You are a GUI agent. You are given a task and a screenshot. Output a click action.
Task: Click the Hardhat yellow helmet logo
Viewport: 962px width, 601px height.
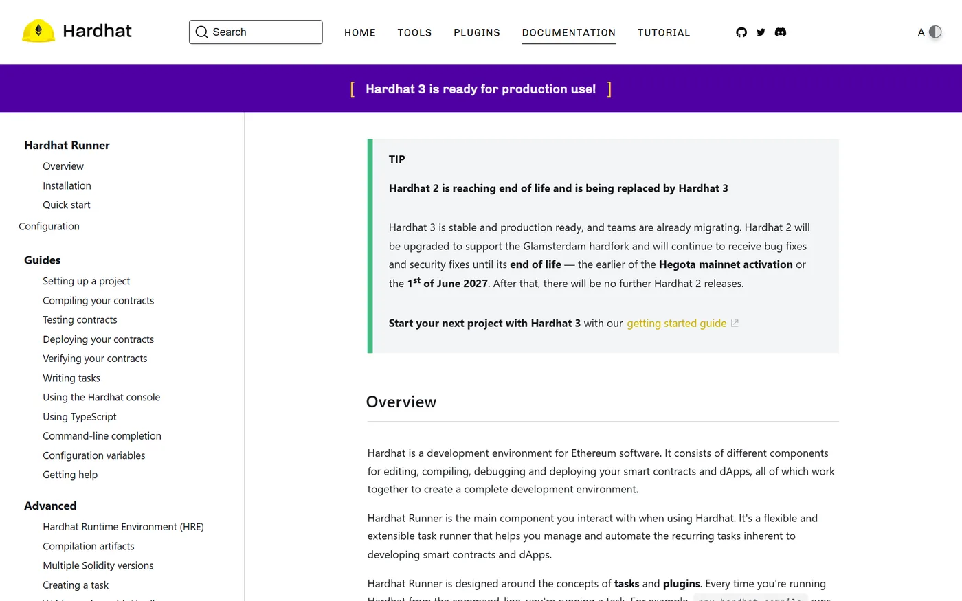[x=38, y=31]
